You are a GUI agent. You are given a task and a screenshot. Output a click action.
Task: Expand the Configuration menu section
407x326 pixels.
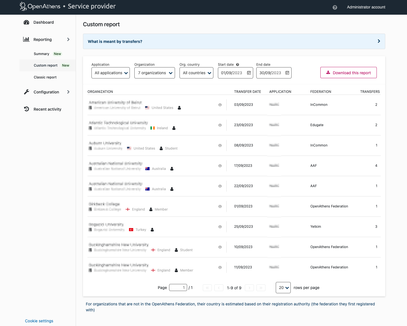pyautogui.click(x=47, y=92)
